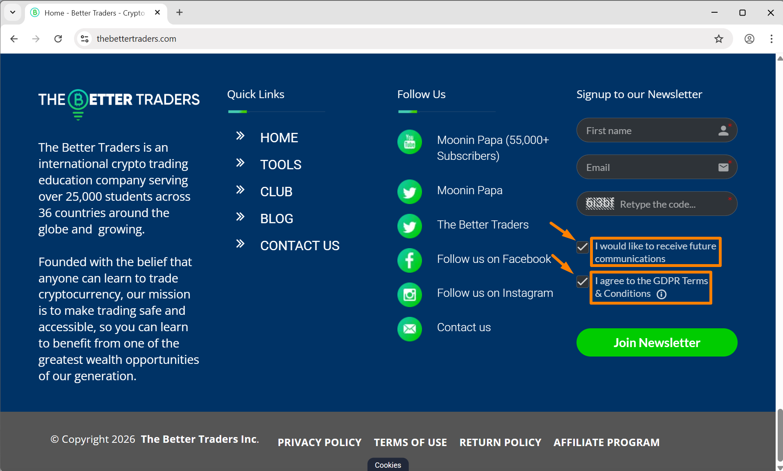Select The Better Traders Twitter icon
The height and width of the screenshot is (471, 783).
[x=409, y=226]
